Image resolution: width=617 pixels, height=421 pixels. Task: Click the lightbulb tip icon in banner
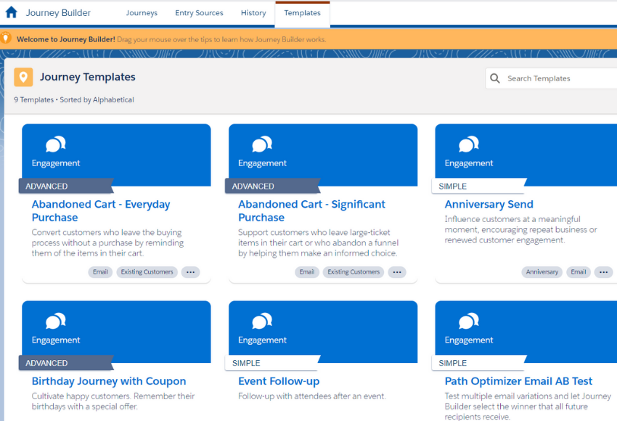pos(6,38)
